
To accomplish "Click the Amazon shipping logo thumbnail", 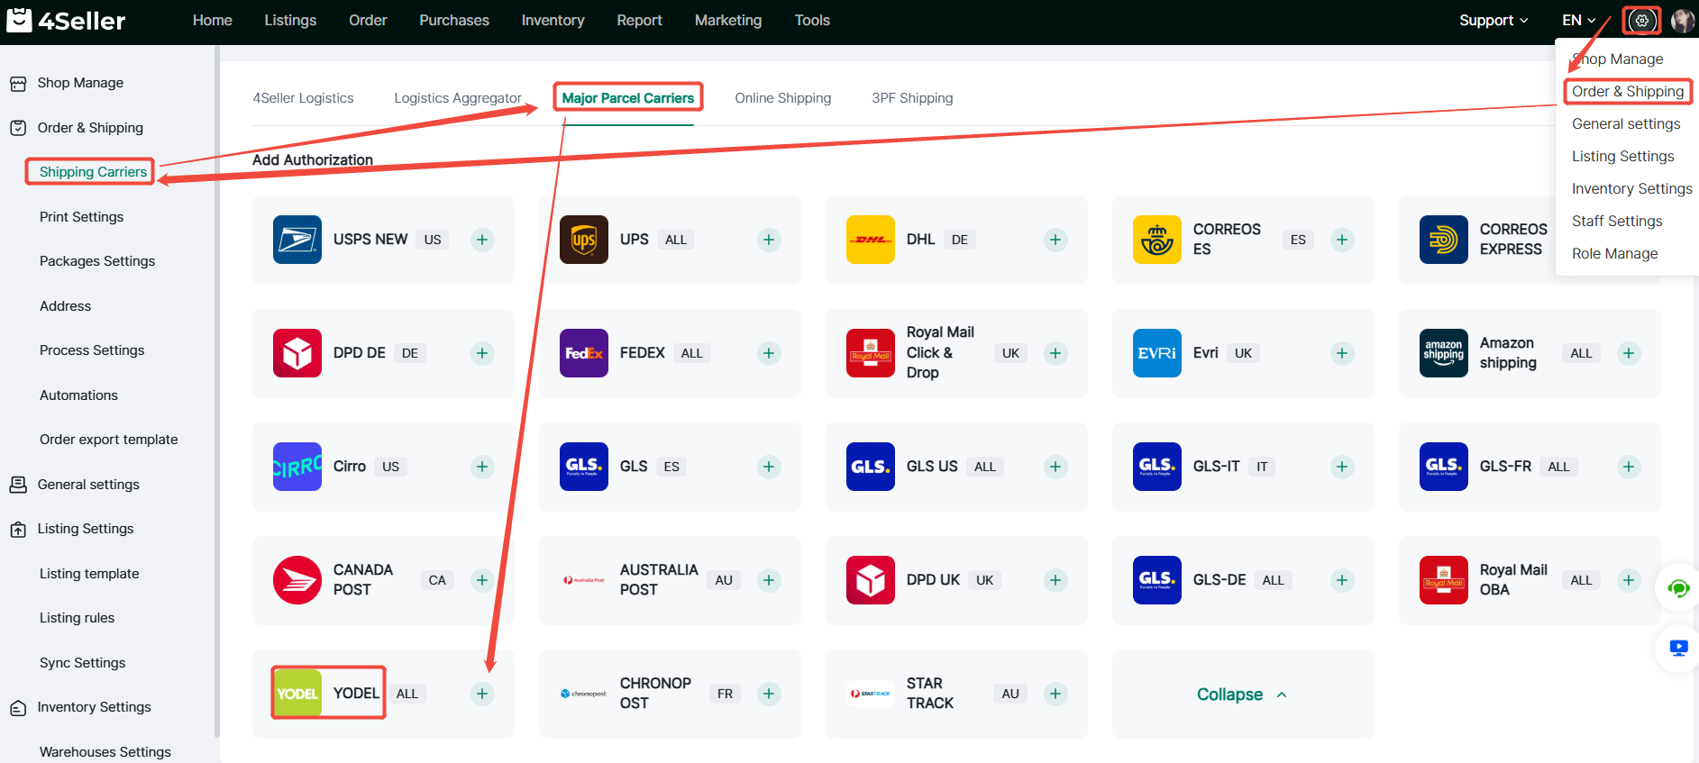I will point(1444,353).
